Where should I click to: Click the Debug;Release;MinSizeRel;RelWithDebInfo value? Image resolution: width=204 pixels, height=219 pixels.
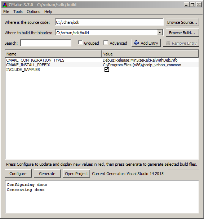(x=140, y=60)
